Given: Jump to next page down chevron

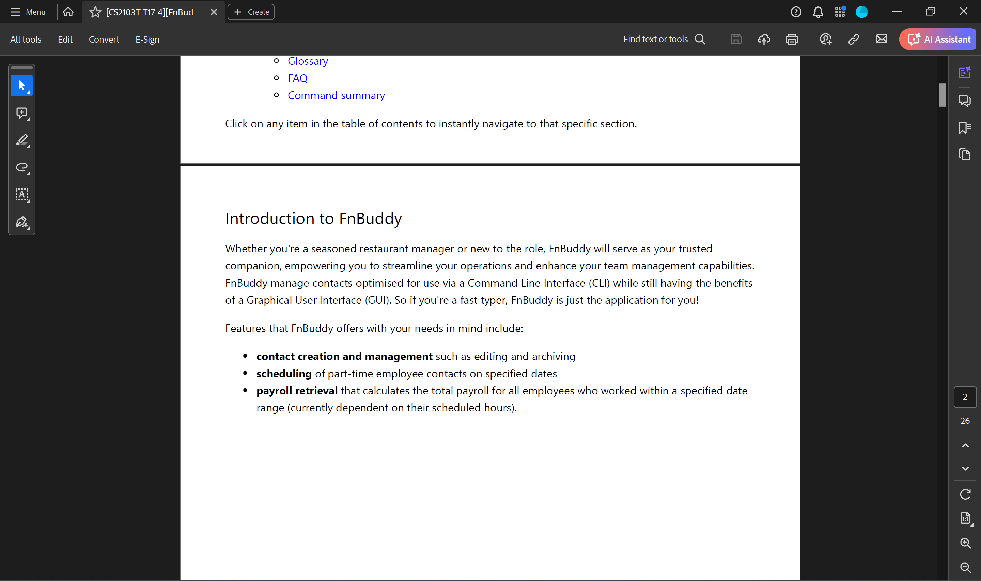Looking at the screenshot, I should pos(965,468).
